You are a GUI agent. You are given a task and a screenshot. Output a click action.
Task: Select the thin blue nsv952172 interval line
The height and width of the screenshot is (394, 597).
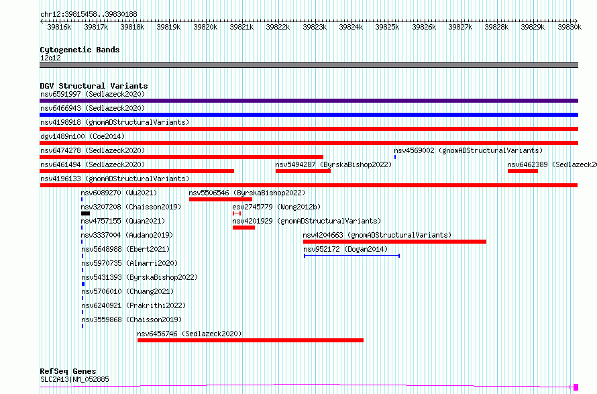(x=351, y=256)
